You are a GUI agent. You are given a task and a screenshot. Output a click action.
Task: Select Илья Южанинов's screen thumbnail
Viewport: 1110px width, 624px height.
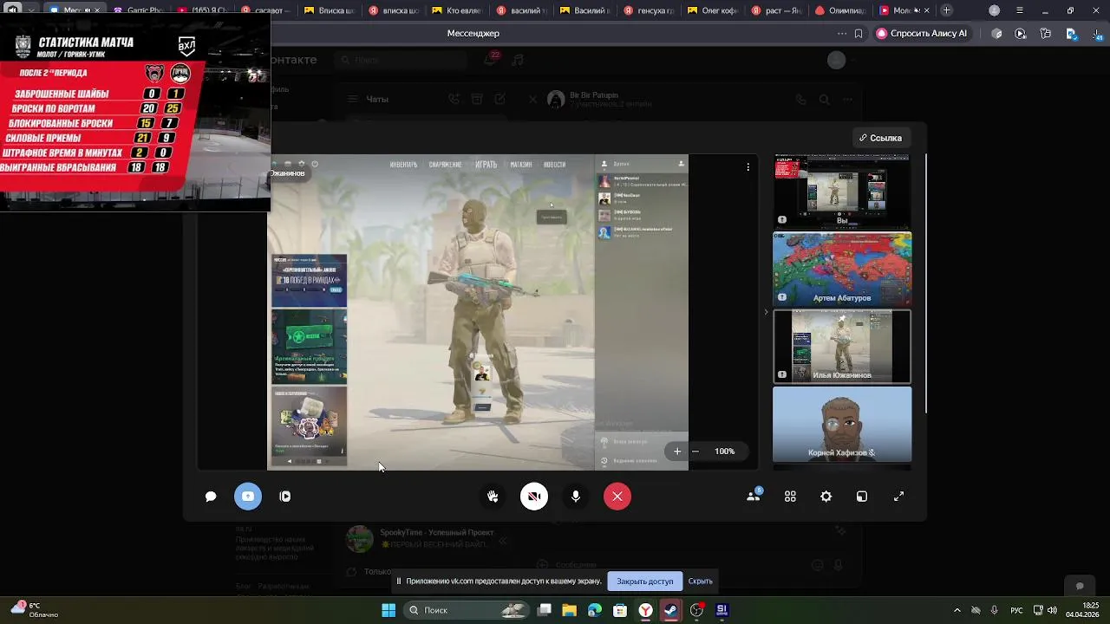click(x=842, y=346)
